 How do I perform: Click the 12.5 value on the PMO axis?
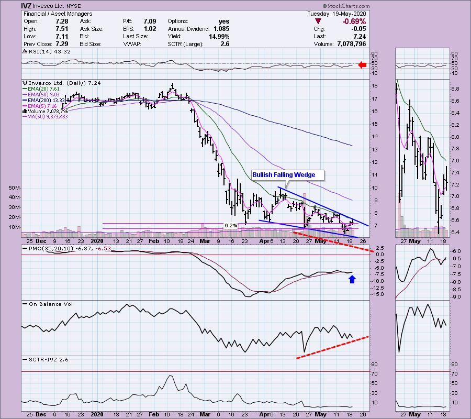tap(377, 288)
